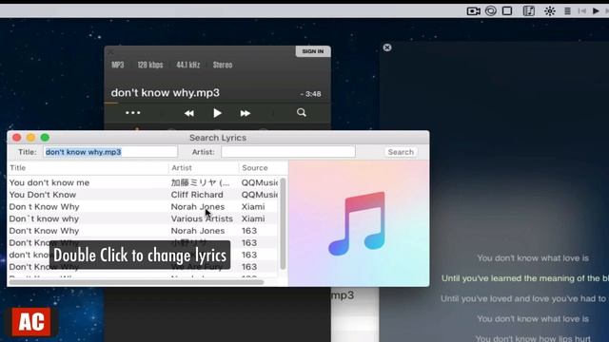Click the results list horizontal scrollbar

(x=137, y=282)
